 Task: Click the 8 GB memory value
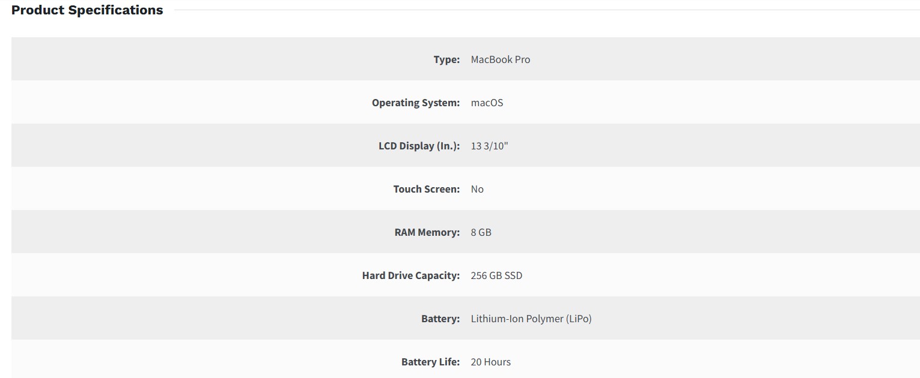coord(481,232)
